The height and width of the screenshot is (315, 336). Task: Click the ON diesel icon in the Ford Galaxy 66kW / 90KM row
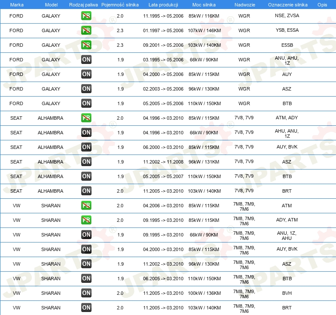(86, 60)
